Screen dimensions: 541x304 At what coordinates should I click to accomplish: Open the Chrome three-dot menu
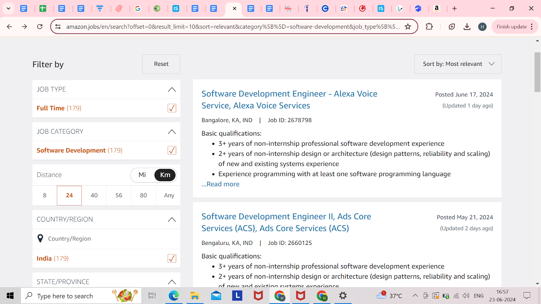coord(532,27)
